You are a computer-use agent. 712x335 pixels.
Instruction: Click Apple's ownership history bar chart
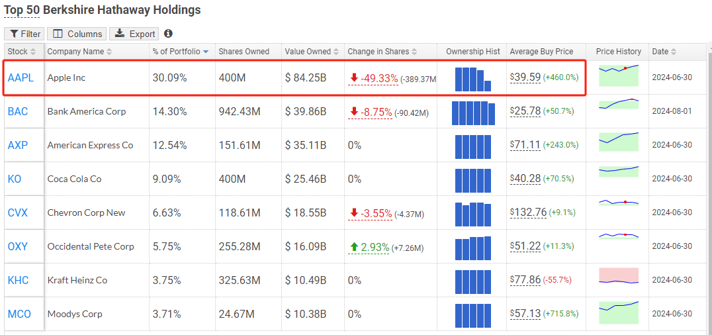click(x=473, y=79)
